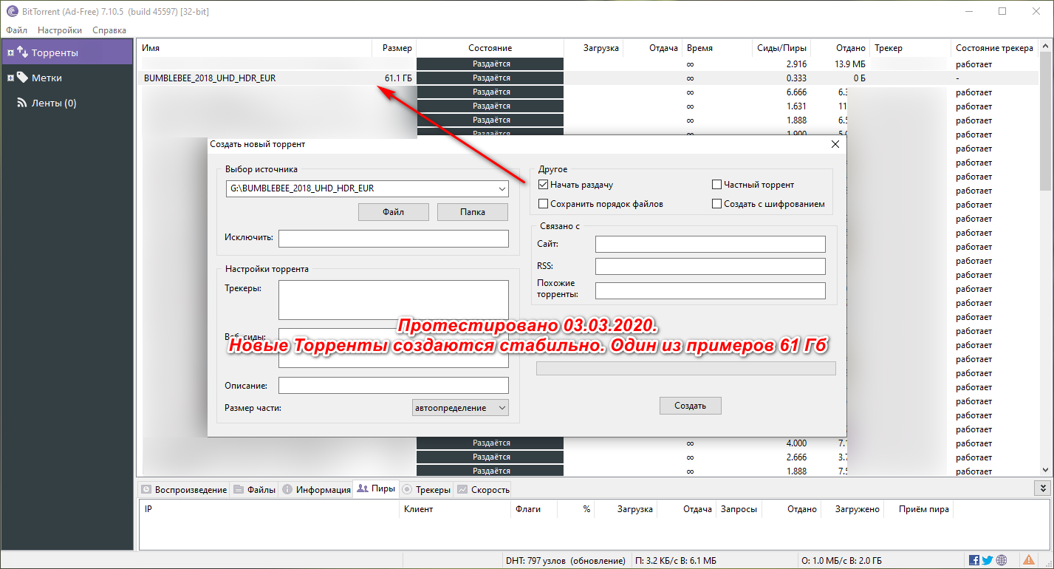The width and height of the screenshot is (1054, 569).
Task: Sort torrents by the Состояние трекера column header
Action: click(994, 48)
